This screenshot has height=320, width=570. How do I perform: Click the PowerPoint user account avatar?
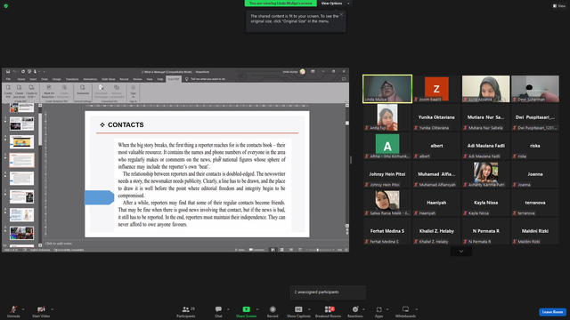(x=303, y=71)
